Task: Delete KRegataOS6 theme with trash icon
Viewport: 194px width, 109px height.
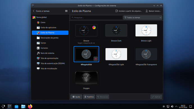Action: pos(96,59)
